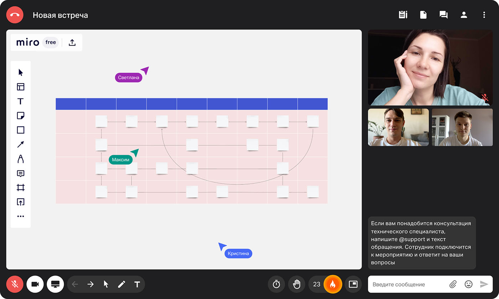Click the fire reaction button

tap(333, 284)
